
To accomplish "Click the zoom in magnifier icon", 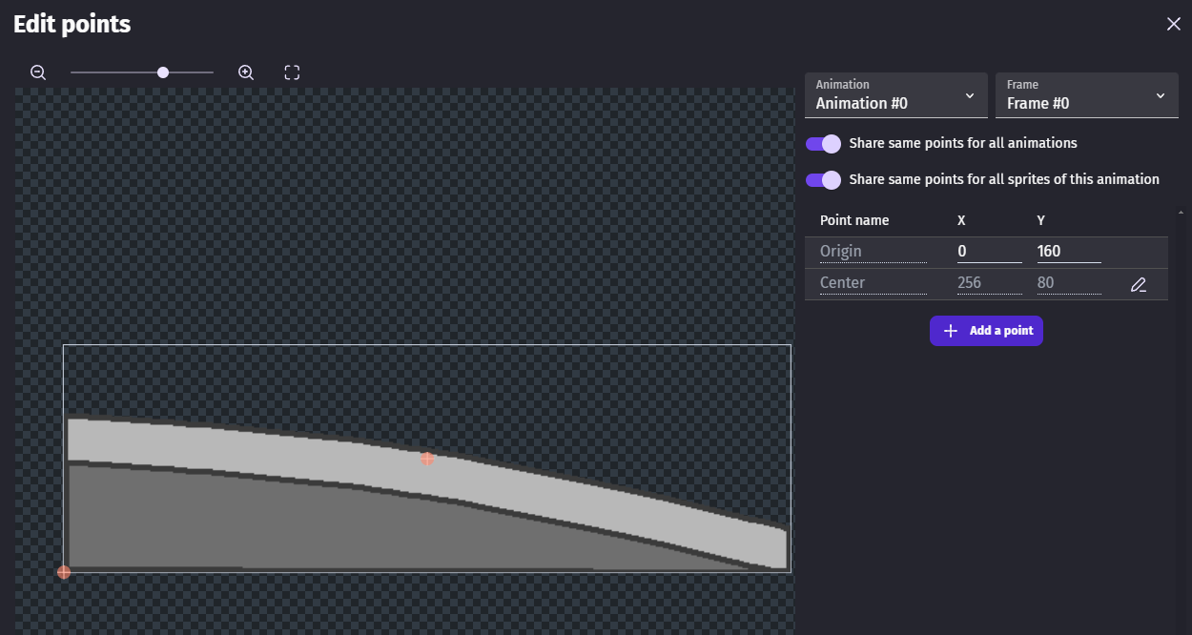I will tap(246, 72).
